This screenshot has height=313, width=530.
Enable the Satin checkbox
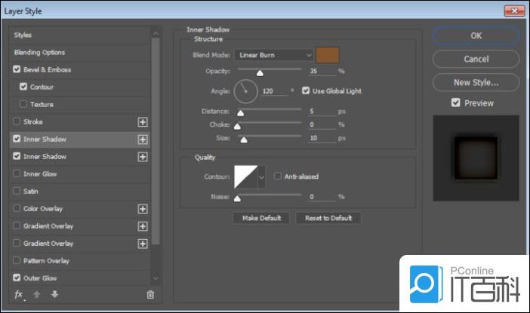tap(17, 191)
